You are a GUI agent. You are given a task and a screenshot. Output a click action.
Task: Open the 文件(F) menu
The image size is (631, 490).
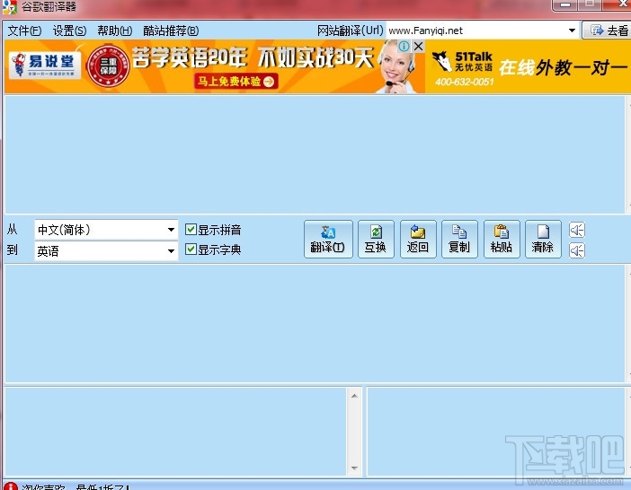coord(24,31)
